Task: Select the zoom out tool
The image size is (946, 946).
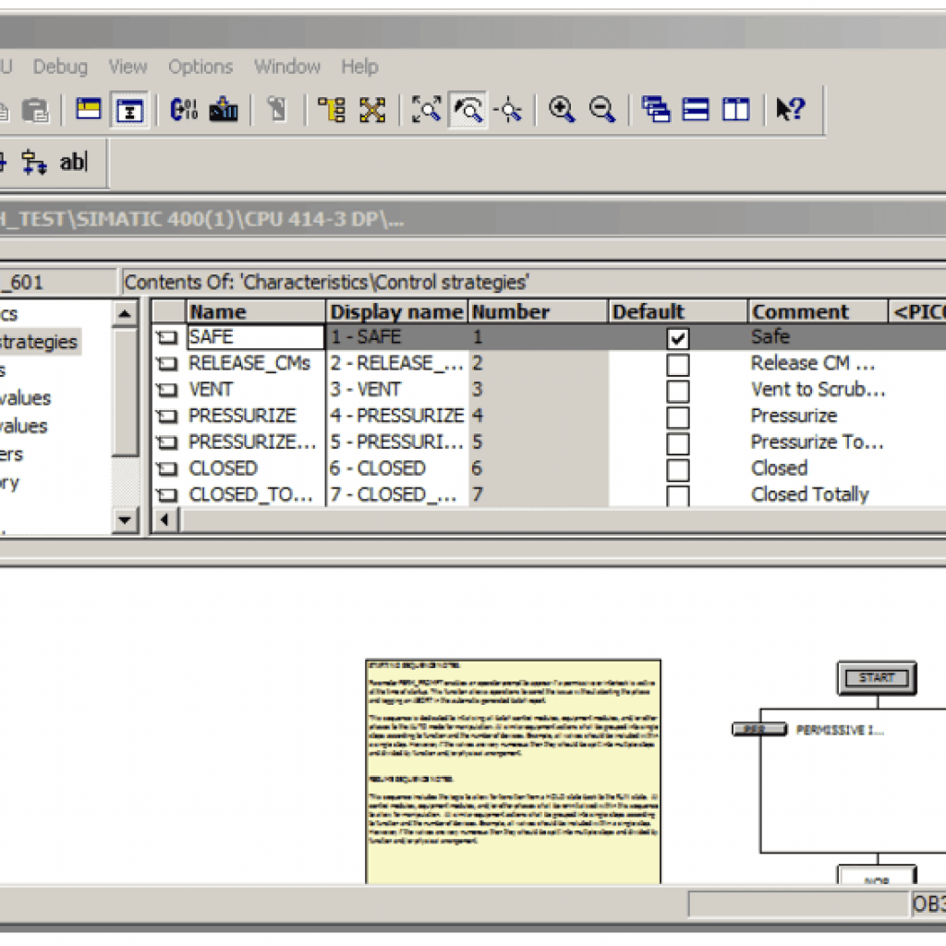Action: tap(601, 109)
